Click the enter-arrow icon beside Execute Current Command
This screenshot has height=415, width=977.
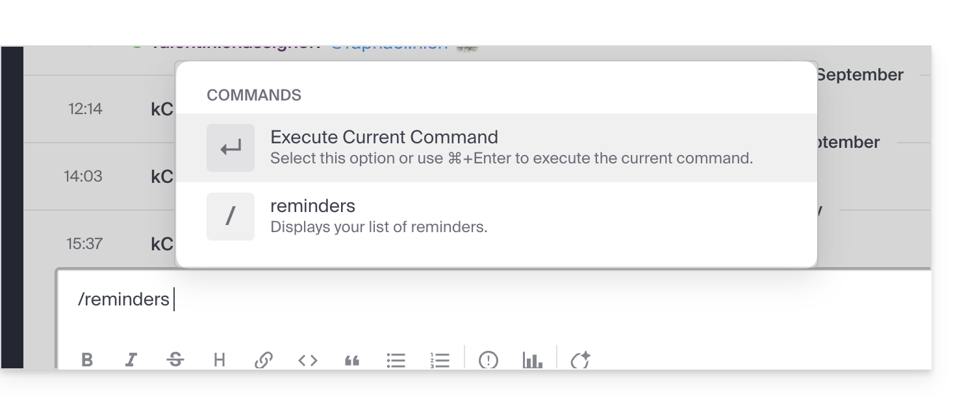pos(231,148)
